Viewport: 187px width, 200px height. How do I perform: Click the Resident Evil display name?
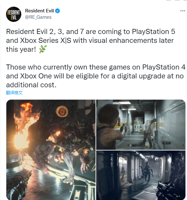point(39,11)
